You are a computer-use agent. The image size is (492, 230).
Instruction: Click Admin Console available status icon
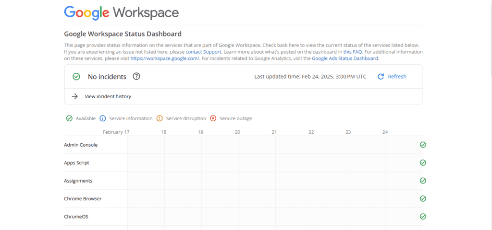[423, 145]
